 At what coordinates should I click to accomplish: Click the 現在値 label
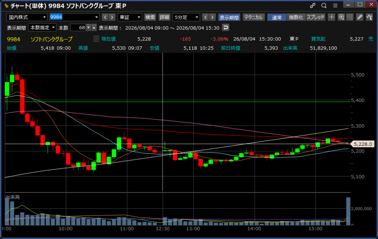pos(109,39)
